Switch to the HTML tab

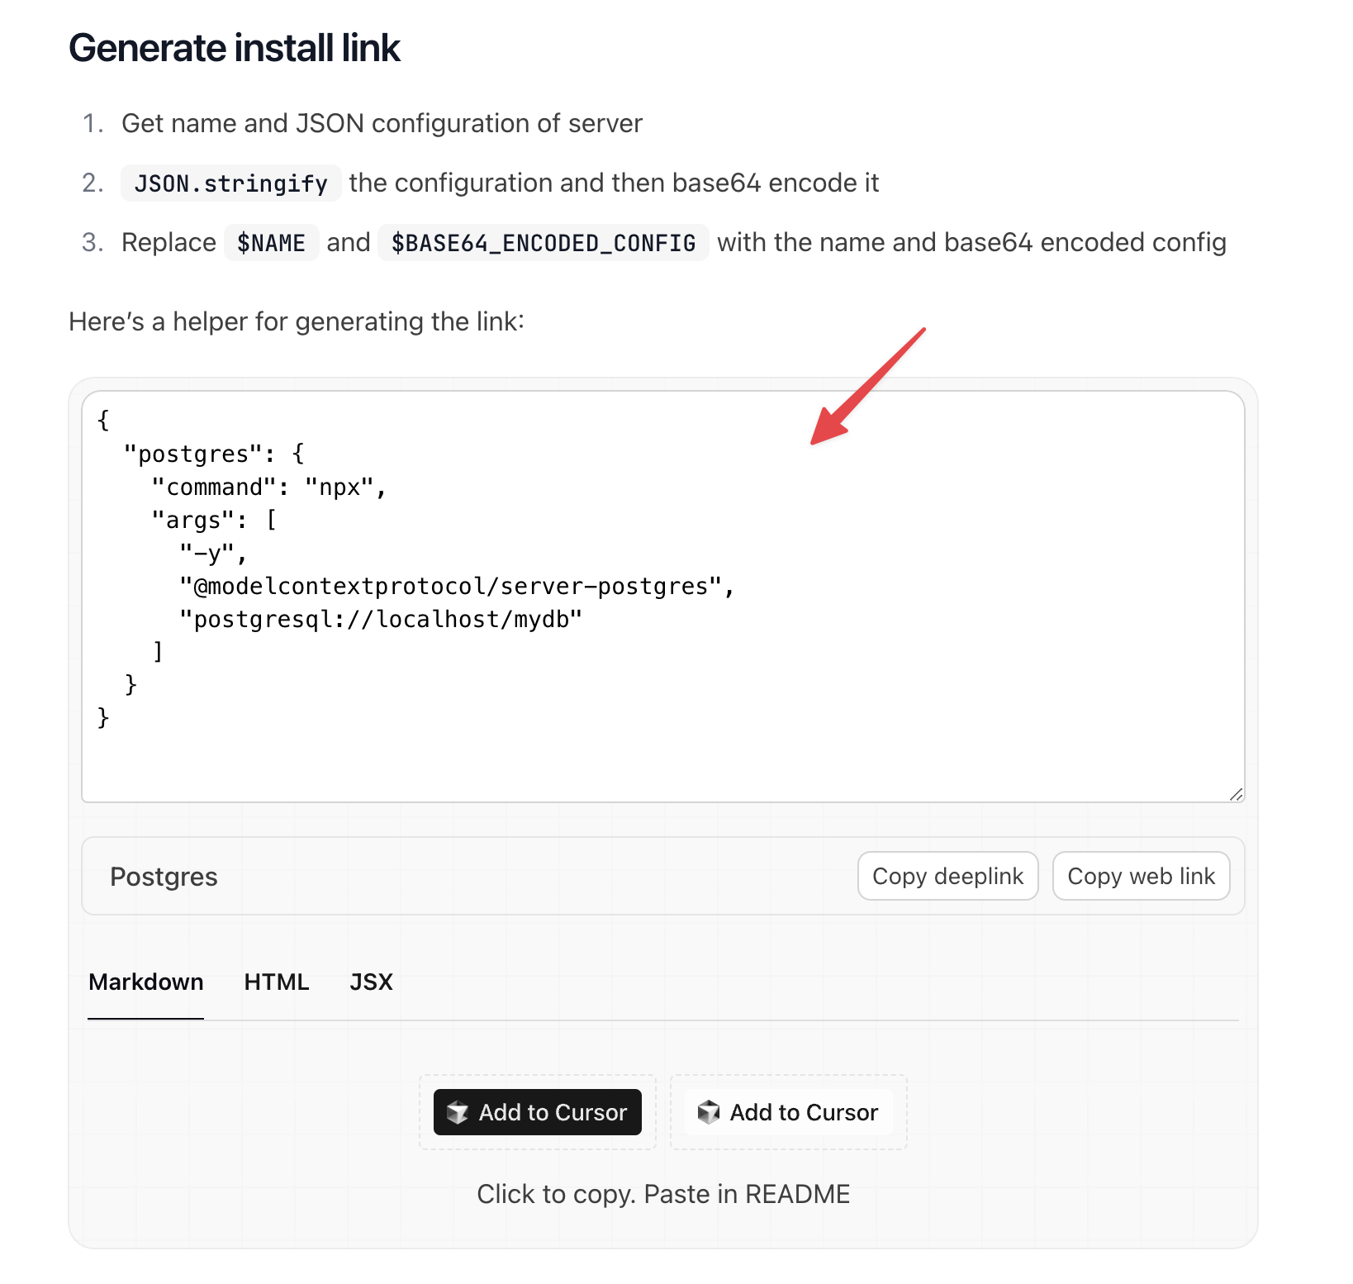pos(277,982)
